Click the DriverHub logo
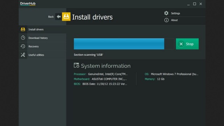 (x=28, y=3)
